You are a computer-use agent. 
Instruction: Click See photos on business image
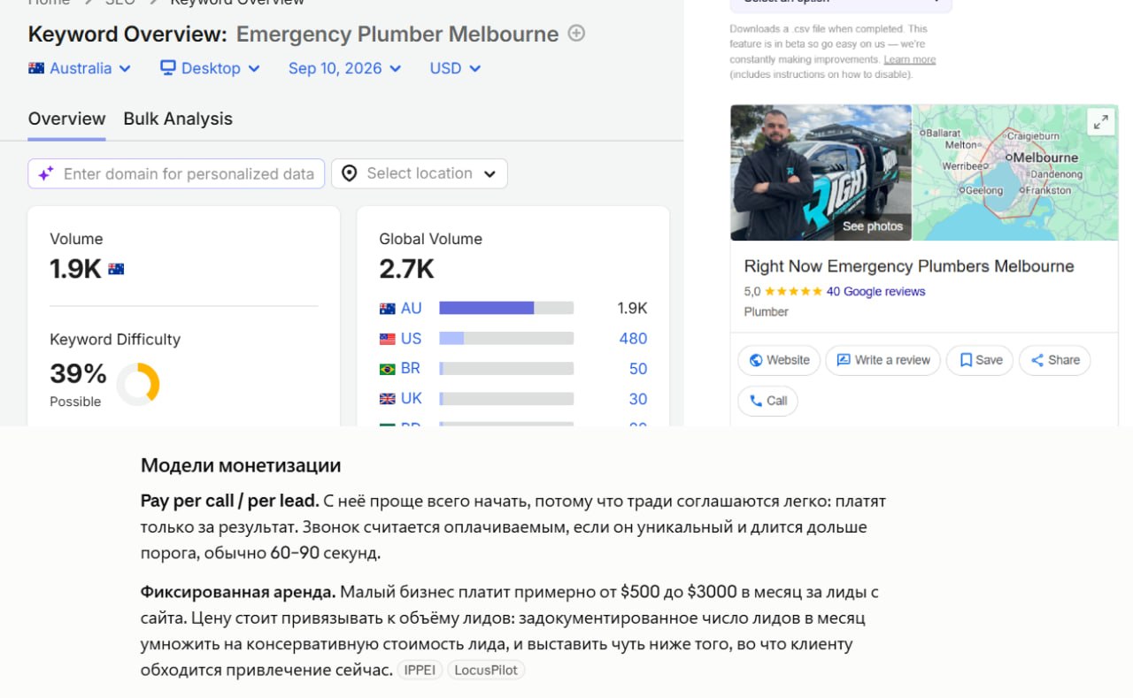(x=872, y=226)
